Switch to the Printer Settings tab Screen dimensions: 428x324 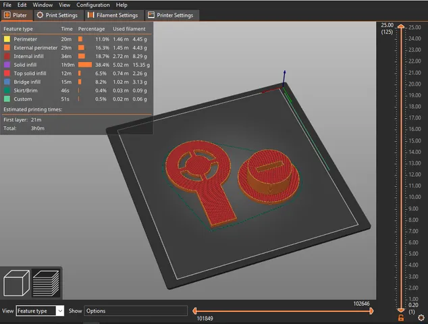[171, 16]
